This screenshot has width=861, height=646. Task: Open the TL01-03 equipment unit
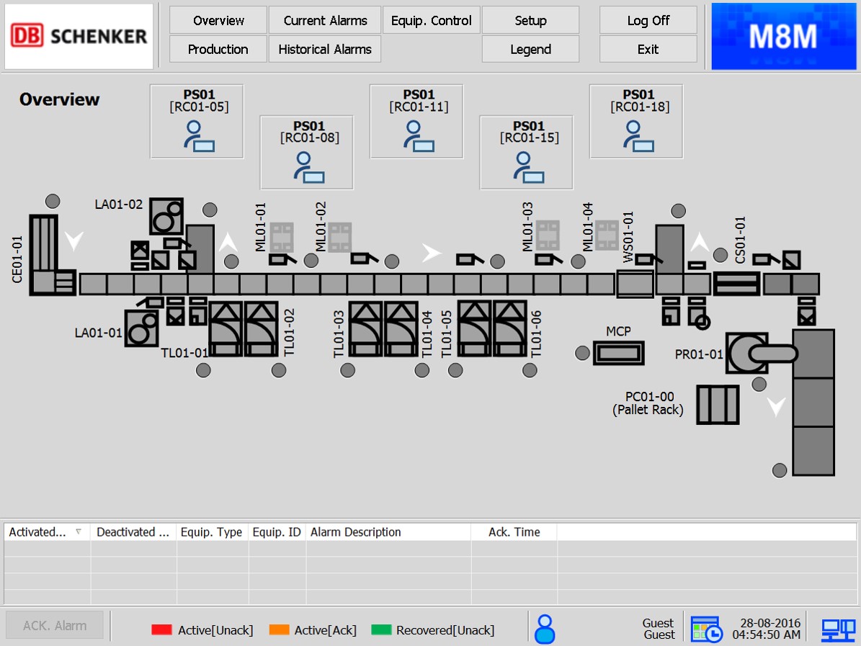tap(366, 328)
